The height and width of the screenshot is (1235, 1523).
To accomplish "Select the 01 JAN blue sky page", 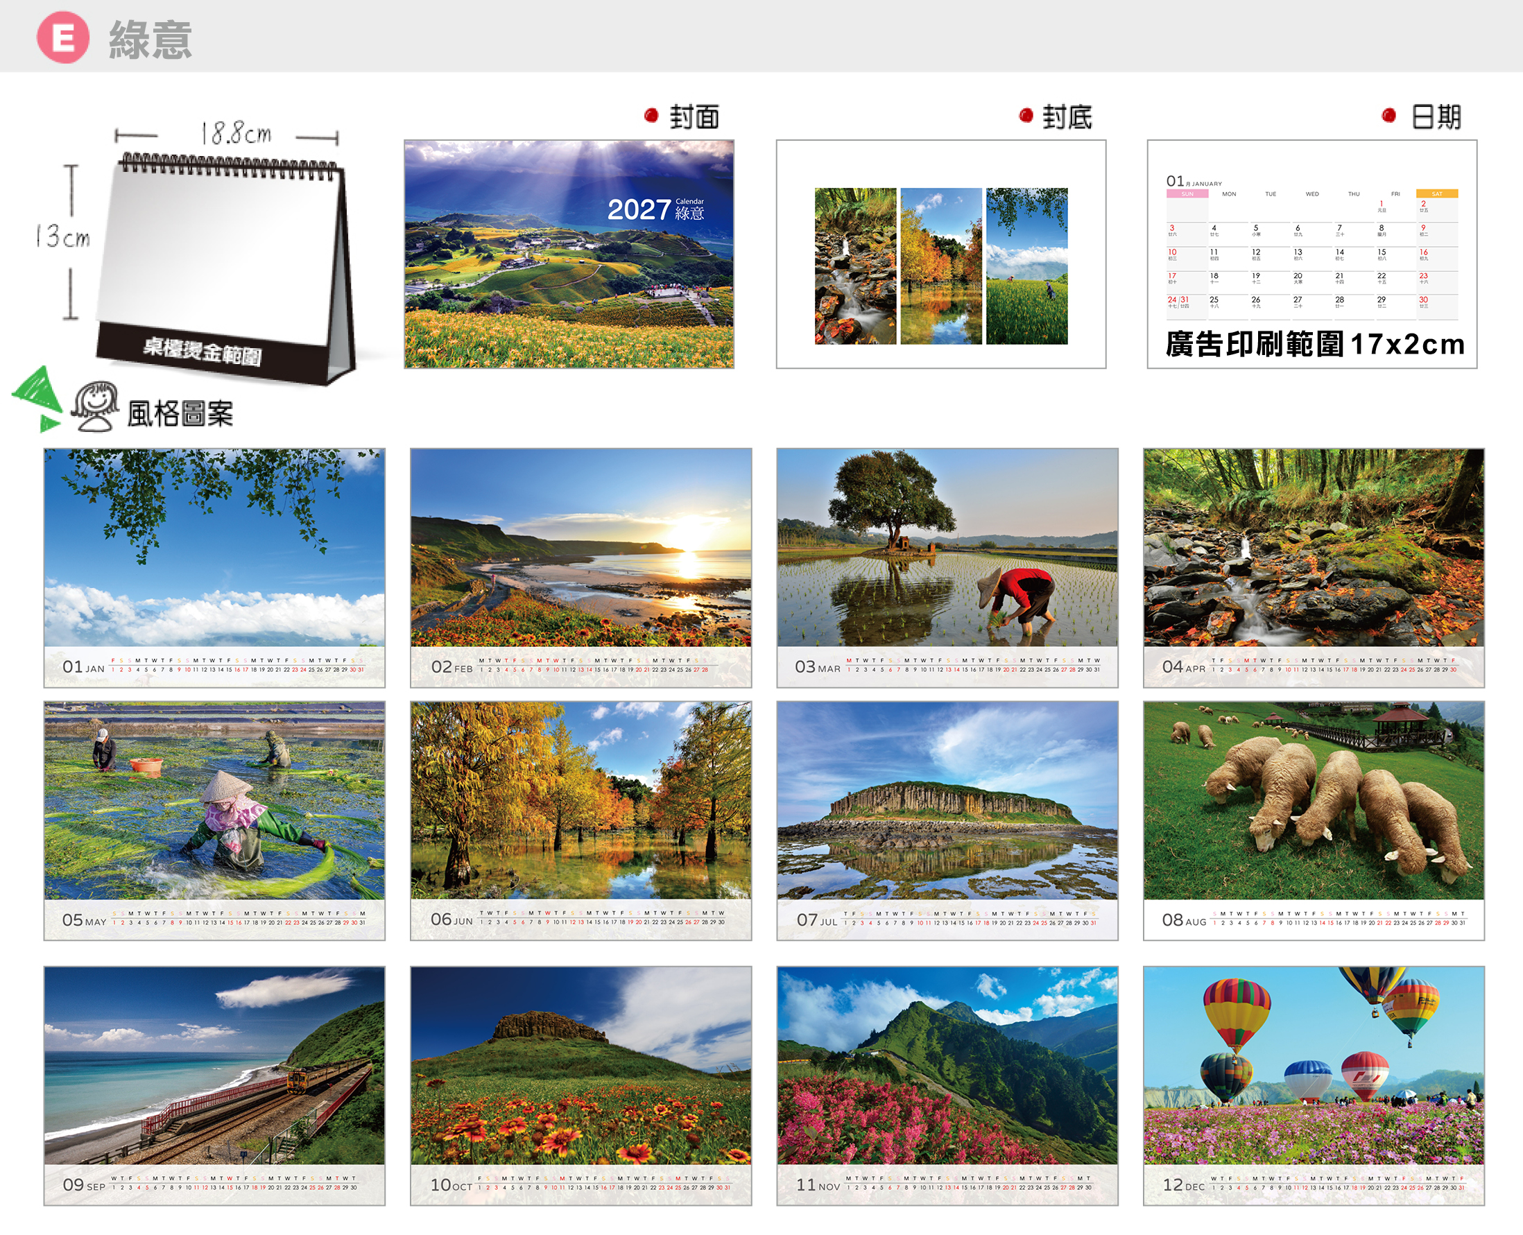I will (x=214, y=568).
